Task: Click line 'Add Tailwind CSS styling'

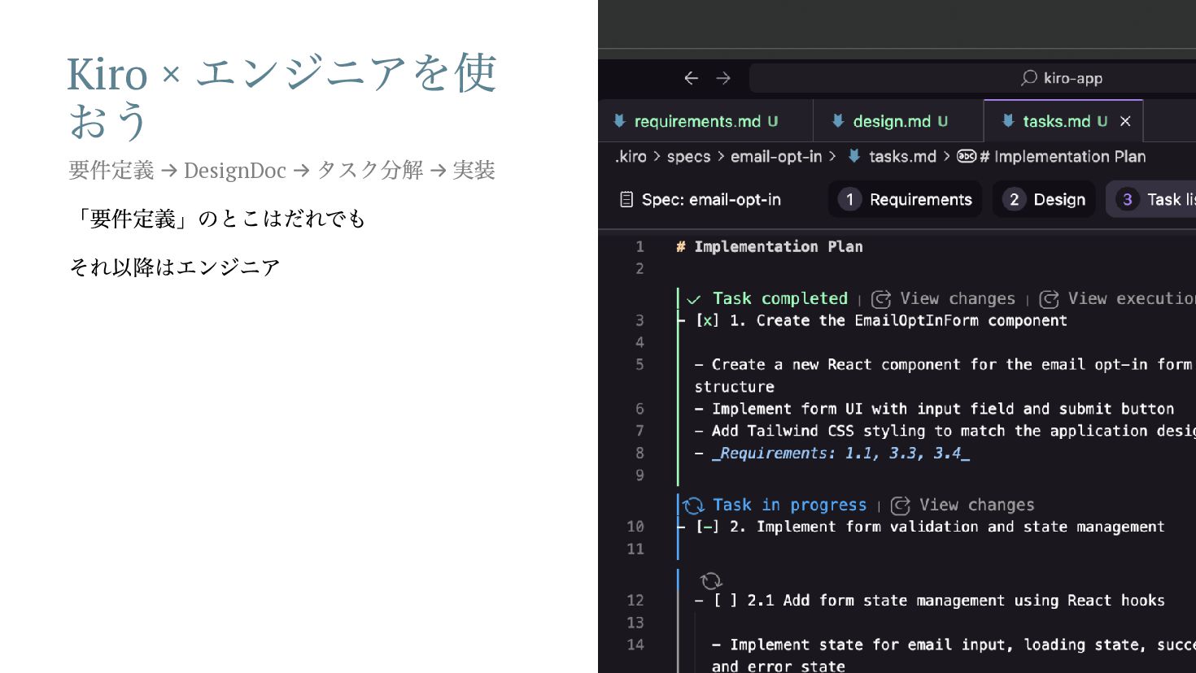Action: 954,431
